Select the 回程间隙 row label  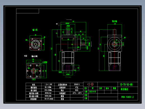(34, 99)
